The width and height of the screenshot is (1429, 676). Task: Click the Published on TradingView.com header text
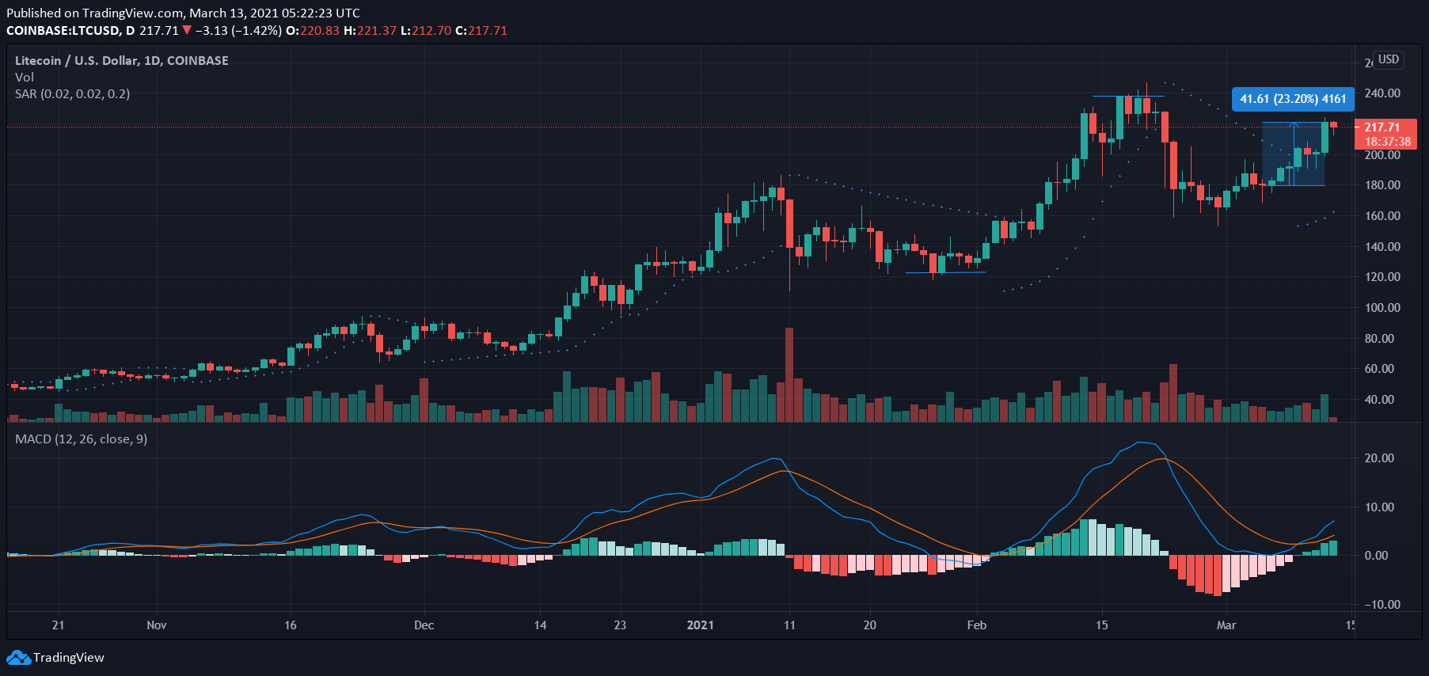pyautogui.click(x=183, y=13)
